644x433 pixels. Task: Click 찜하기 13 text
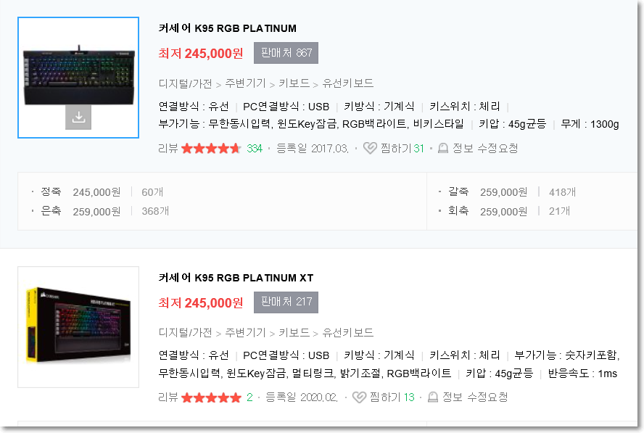click(392, 397)
